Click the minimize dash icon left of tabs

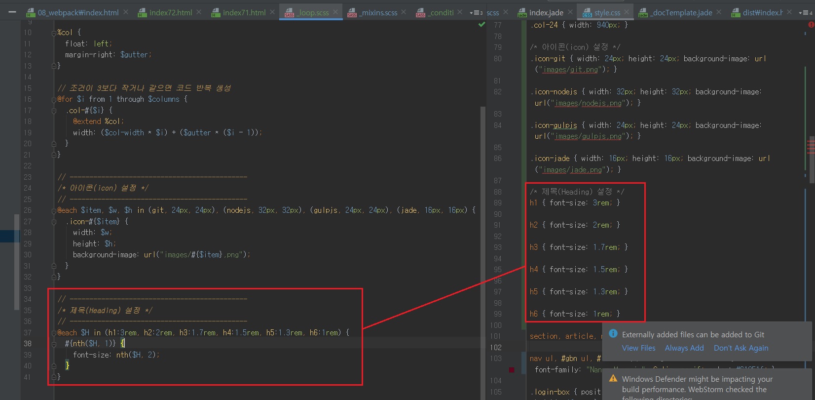point(12,12)
